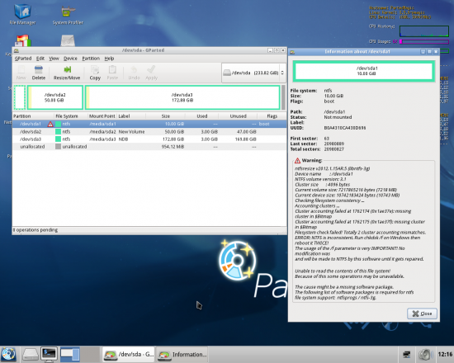
Task: Click the Resize/Move toolbar icon
Action: point(67,73)
